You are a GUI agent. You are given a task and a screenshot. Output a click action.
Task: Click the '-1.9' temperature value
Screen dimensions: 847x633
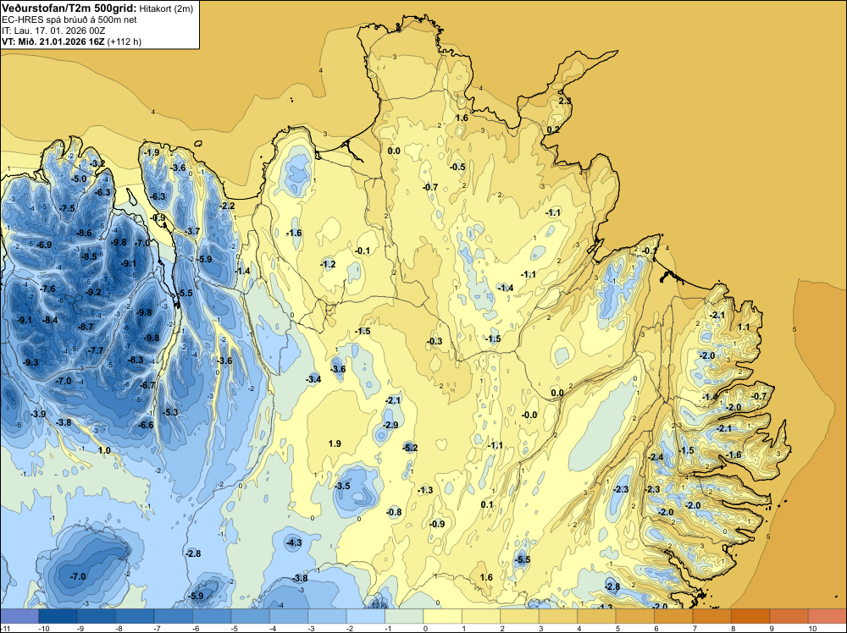pyautogui.click(x=152, y=152)
